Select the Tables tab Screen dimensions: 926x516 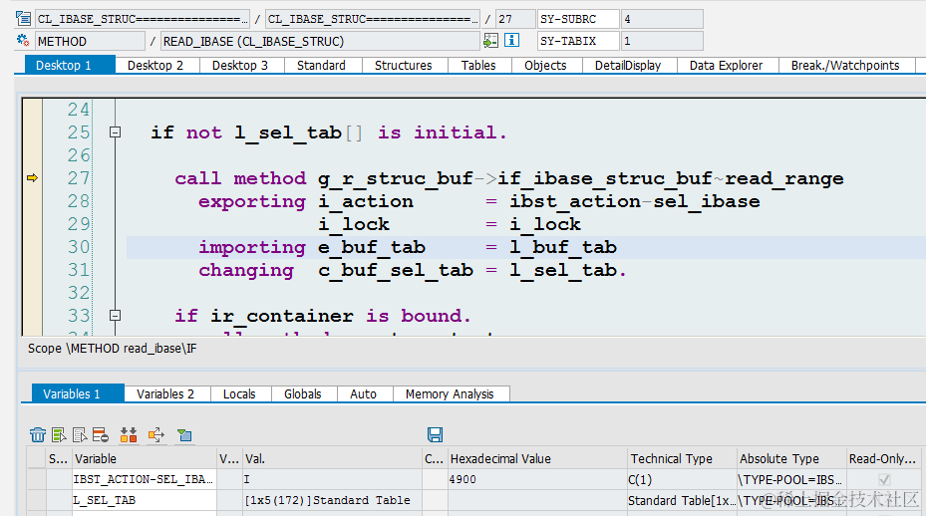click(478, 65)
